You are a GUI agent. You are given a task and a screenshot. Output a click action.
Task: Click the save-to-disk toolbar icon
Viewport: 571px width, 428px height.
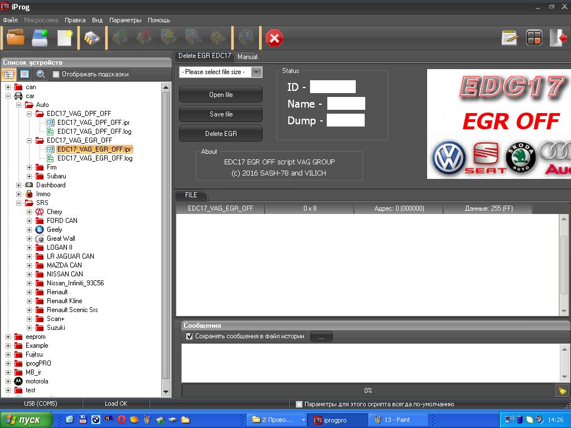point(40,38)
